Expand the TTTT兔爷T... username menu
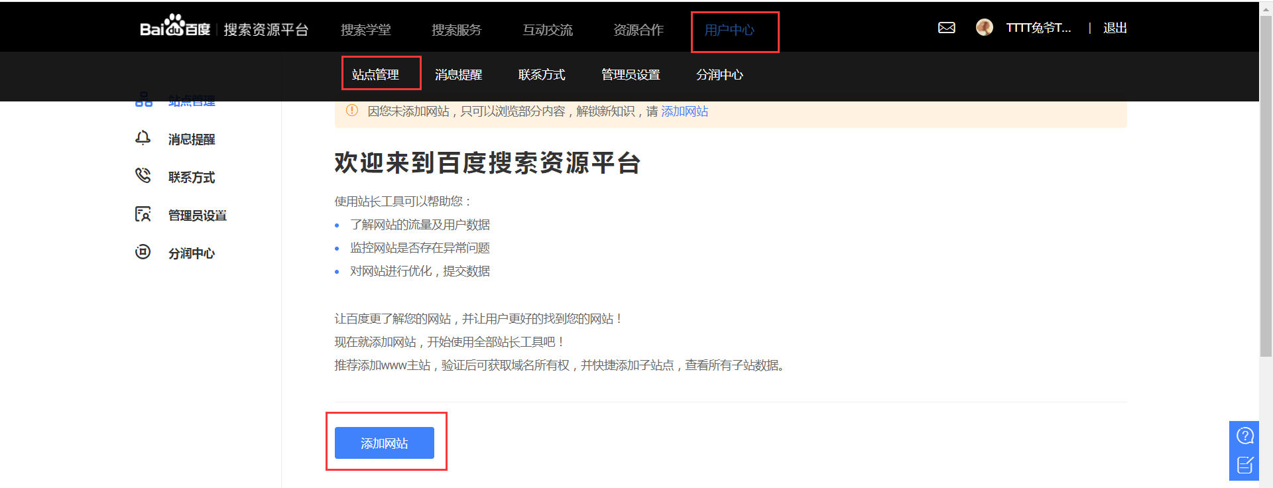The height and width of the screenshot is (488, 1273). pos(1038,28)
